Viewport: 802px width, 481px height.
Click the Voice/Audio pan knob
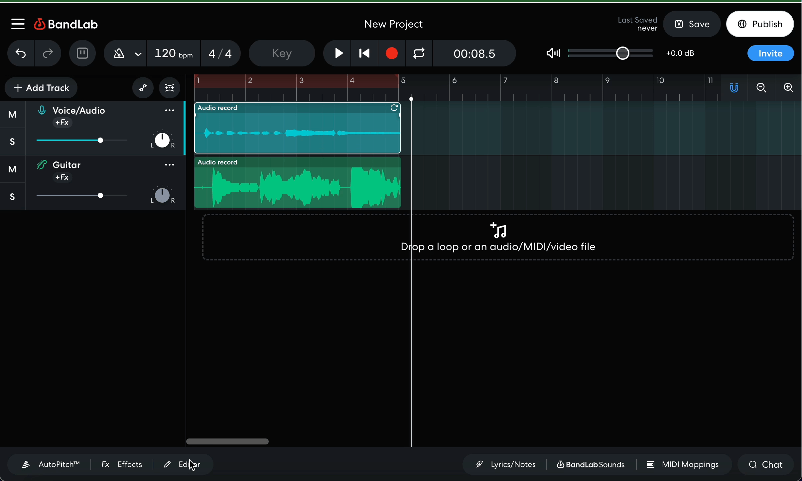162,140
